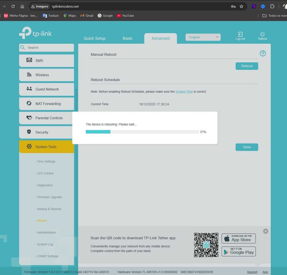Click the Google Play badge

(239, 251)
